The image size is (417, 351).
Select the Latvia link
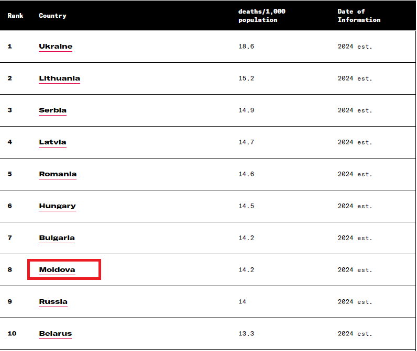point(52,142)
